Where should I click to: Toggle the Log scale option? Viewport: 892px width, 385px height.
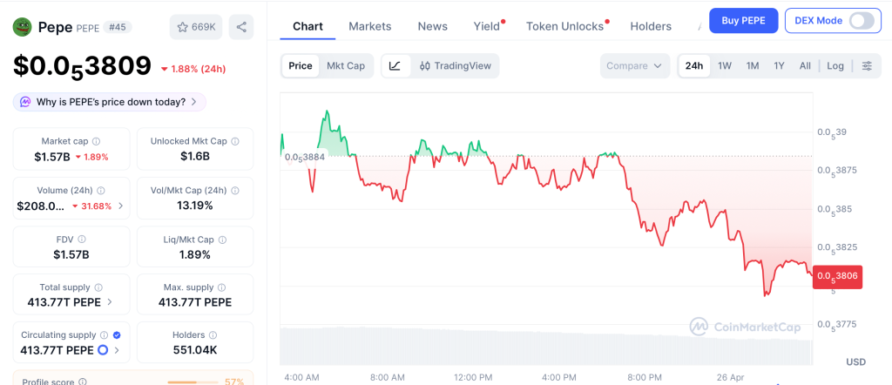click(835, 65)
